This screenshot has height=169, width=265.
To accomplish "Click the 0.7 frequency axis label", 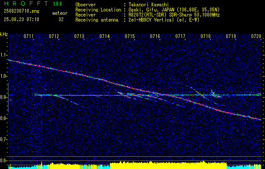I will [x=3, y=139].
